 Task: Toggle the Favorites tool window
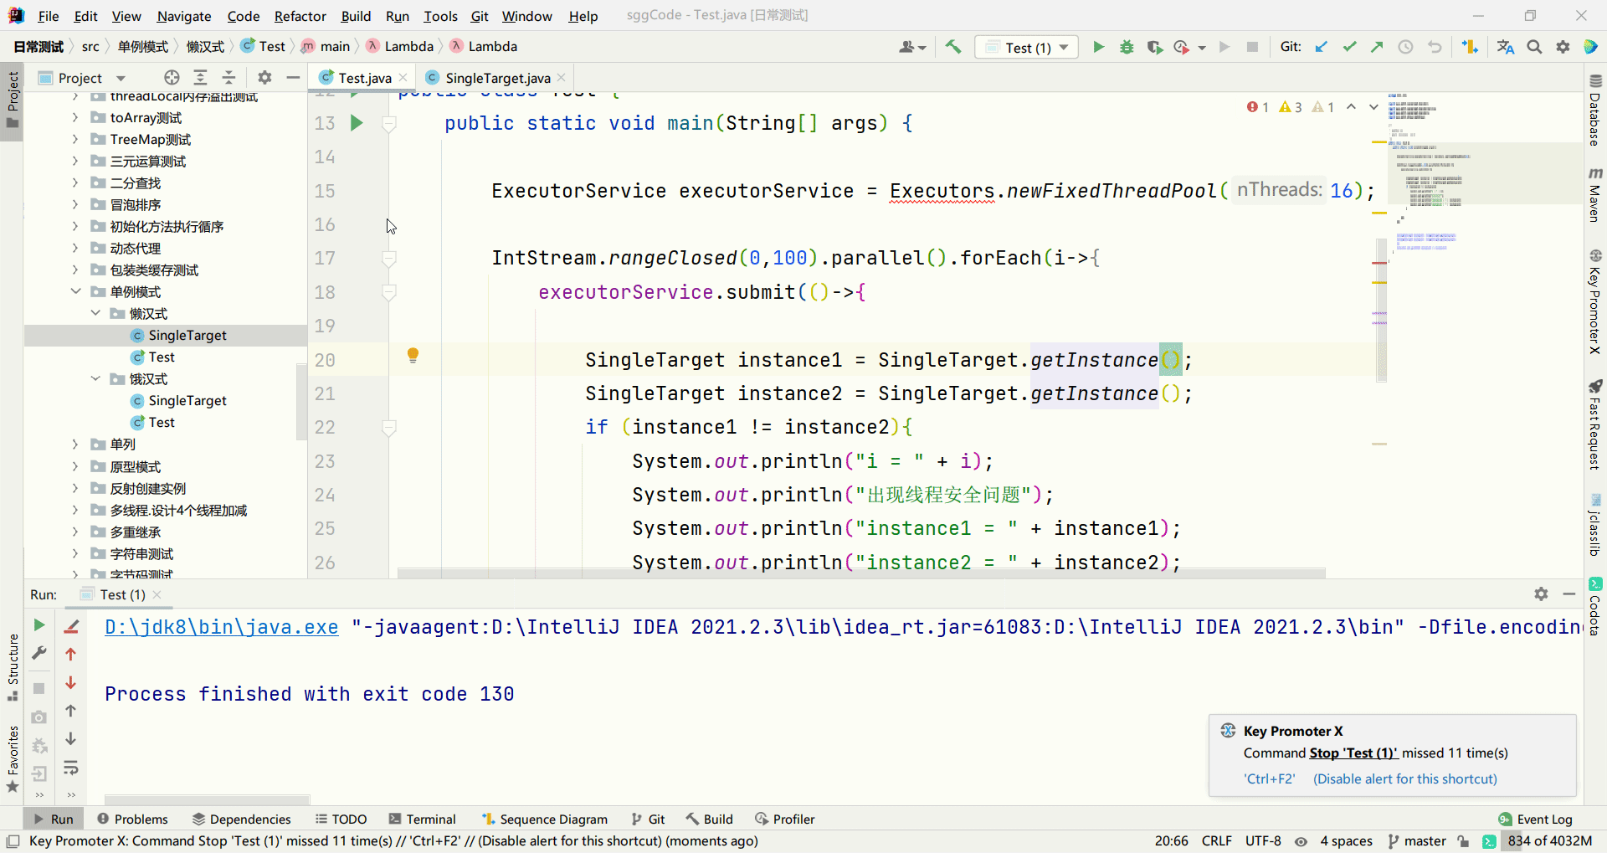coord(13,759)
